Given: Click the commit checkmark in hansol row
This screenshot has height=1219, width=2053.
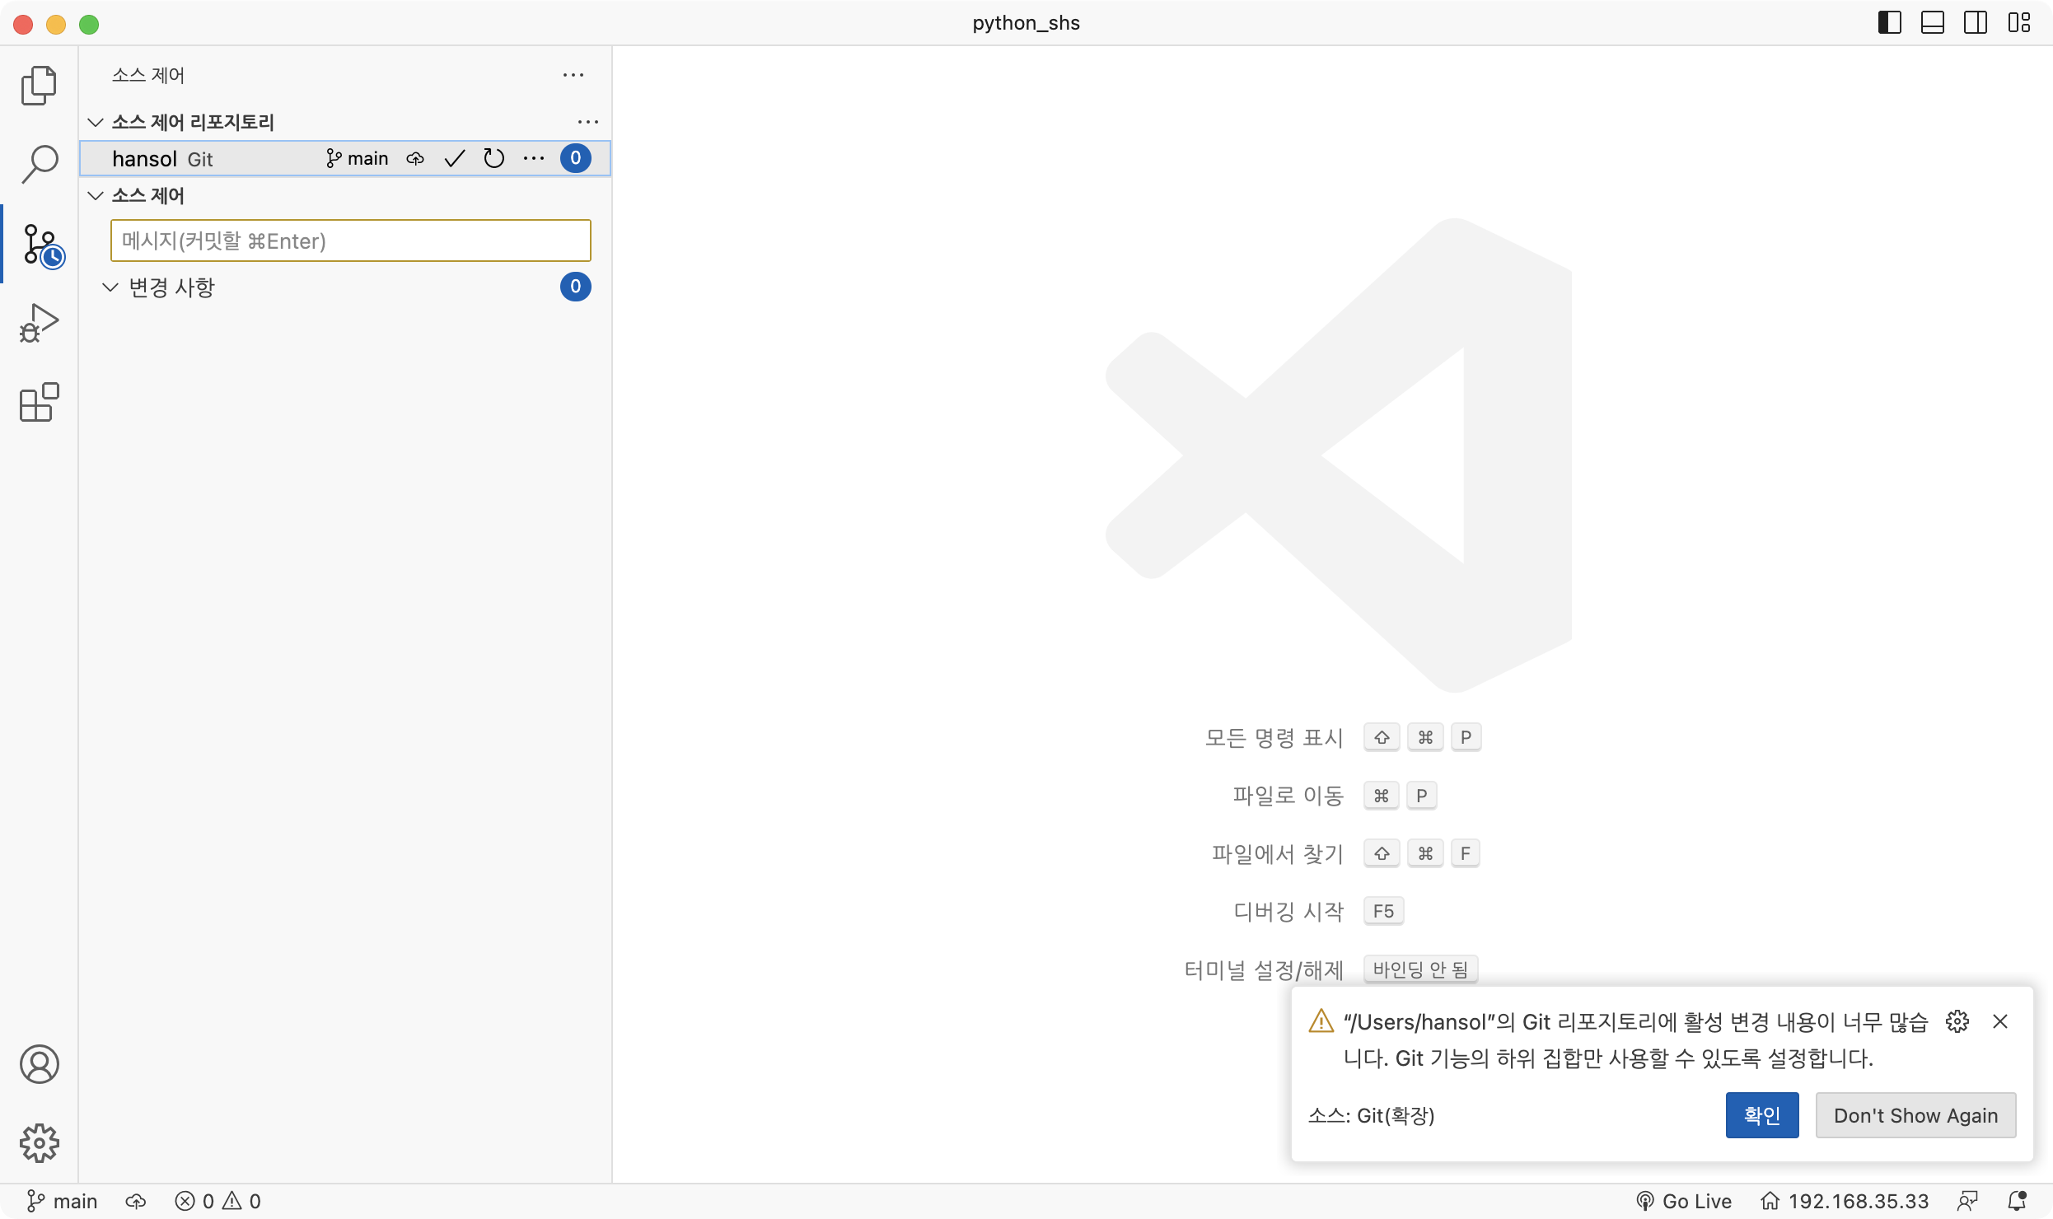Looking at the screenshot, I should 455,158.
